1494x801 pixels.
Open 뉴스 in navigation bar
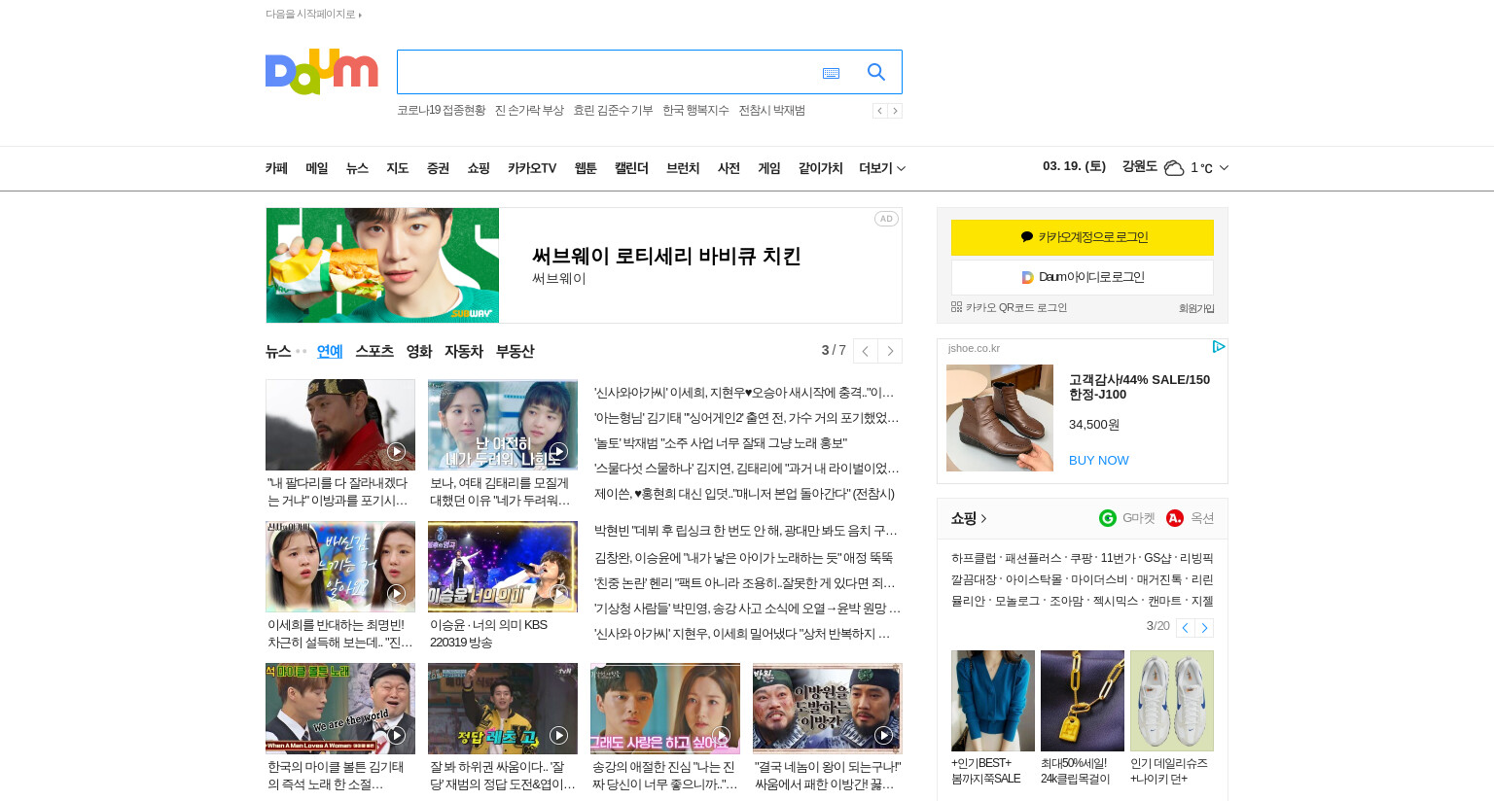tap(357, 168)
